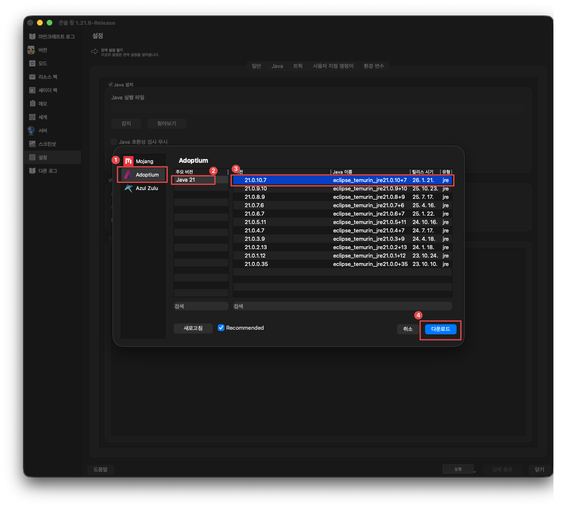This screenshot has height=508, width=577.
Task: Select version 21.0.2.13 row
Action: [342, 247]
